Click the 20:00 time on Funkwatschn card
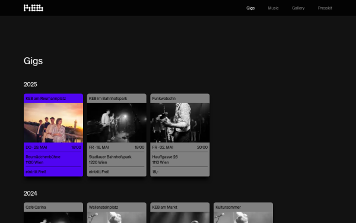356x223 pixels. click(202, 147)
